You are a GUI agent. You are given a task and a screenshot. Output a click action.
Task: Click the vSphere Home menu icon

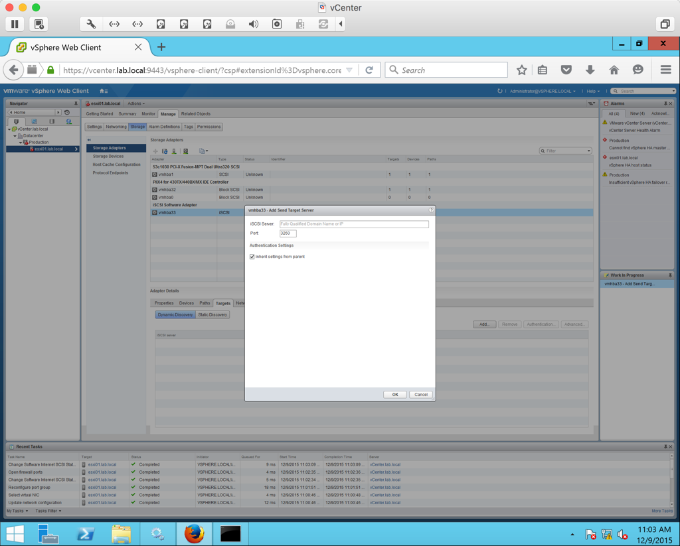pyautogui.click(x=104, y=91)
